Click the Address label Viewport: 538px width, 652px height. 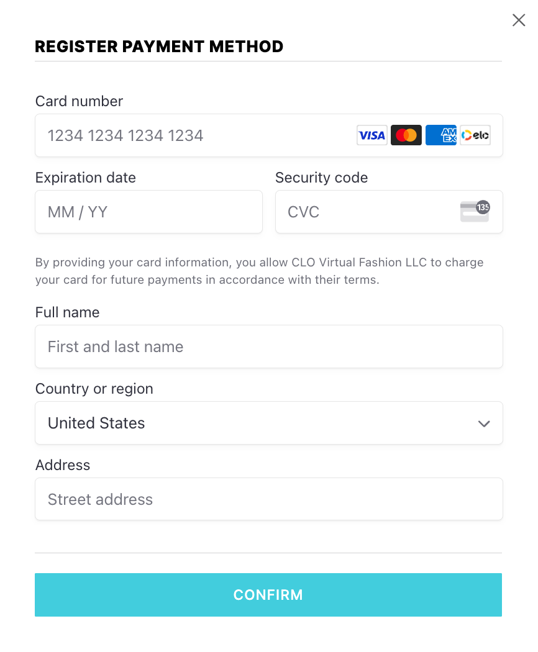point(63,465)
